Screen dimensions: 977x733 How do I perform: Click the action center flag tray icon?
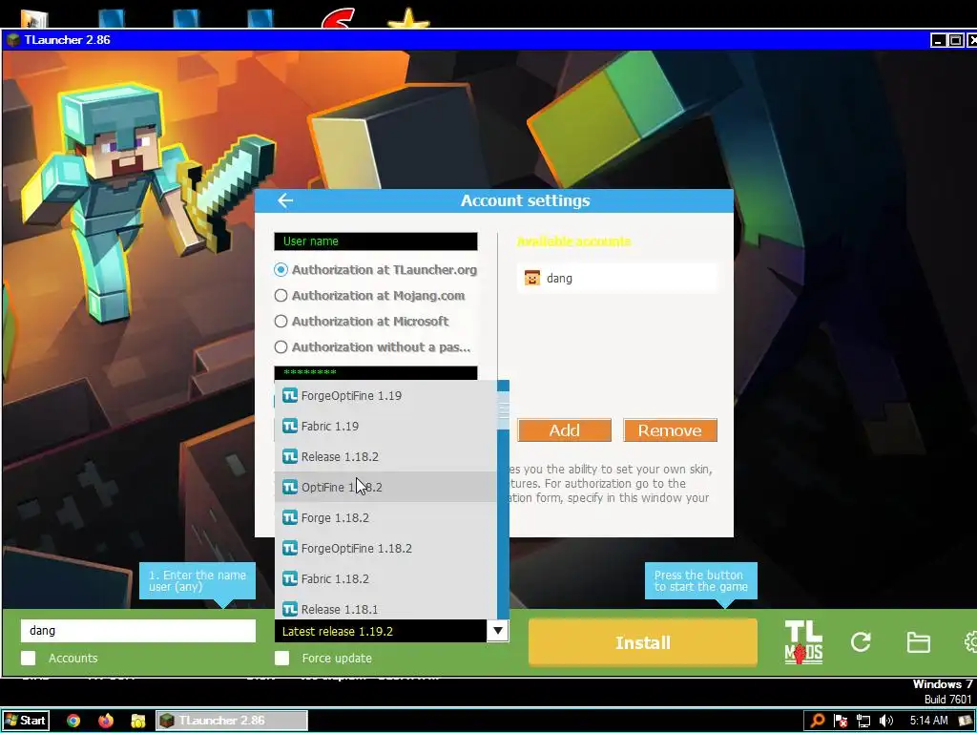[x=841, y=721]
